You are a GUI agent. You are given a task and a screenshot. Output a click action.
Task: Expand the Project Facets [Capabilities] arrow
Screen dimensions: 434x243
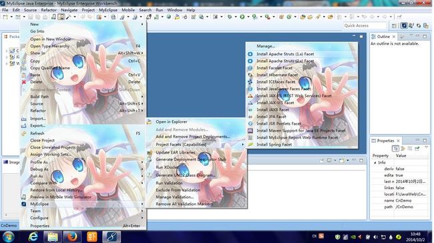pos(243,144)
